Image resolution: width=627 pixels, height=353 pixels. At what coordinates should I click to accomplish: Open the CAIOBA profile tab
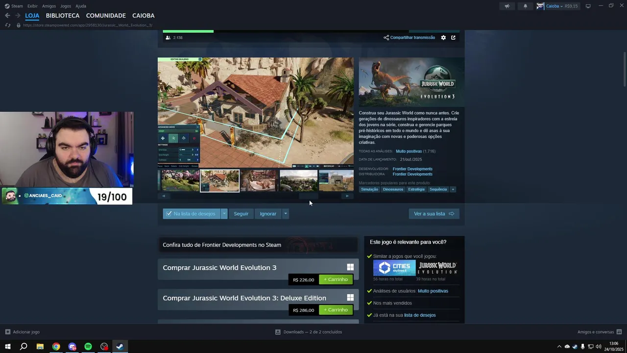pos(143,16)
